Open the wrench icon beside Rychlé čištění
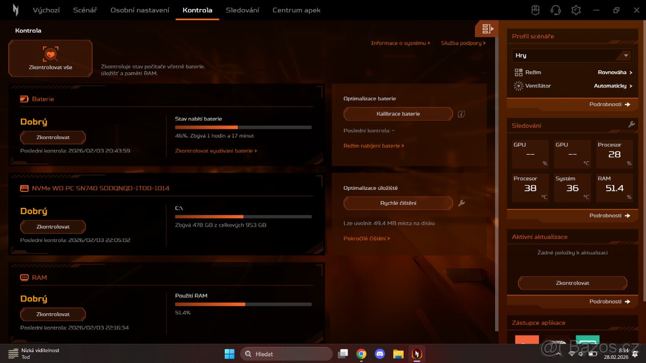Screen dimensions: 646x363 461,203
